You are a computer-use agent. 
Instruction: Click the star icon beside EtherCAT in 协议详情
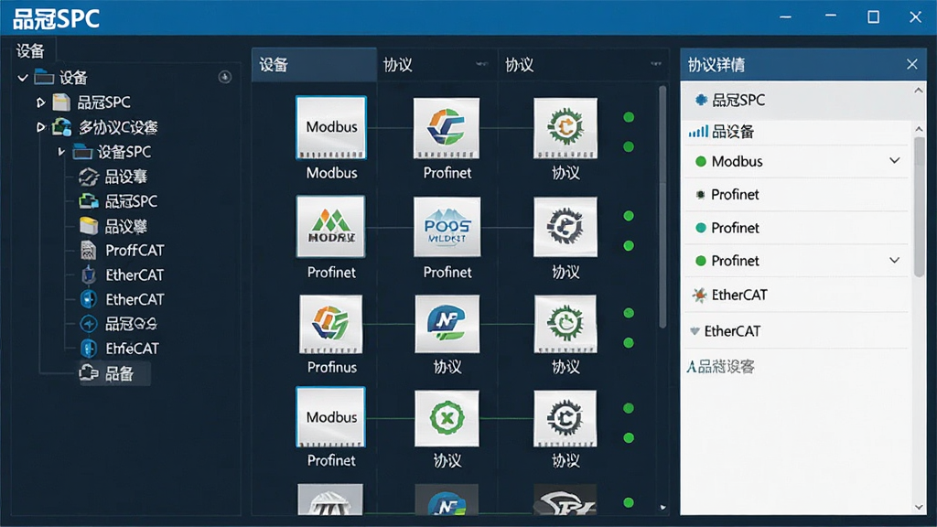[x=699, y=295]
